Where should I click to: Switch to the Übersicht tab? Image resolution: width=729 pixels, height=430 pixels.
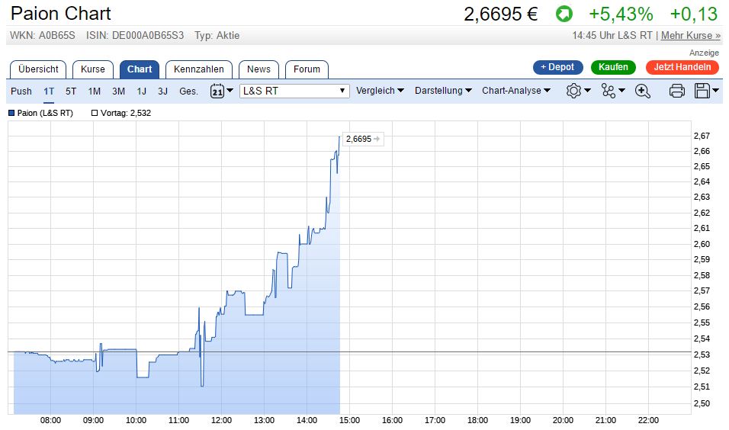click(38, 69)
